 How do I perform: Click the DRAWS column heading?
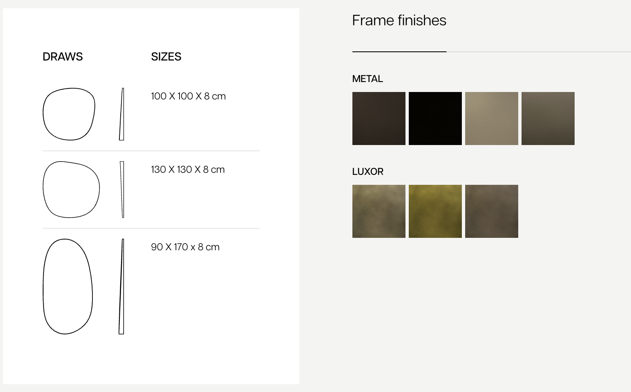[63, 57]
